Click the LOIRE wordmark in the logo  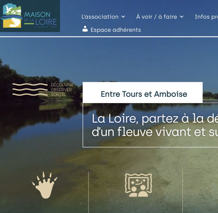pos(46,22)
